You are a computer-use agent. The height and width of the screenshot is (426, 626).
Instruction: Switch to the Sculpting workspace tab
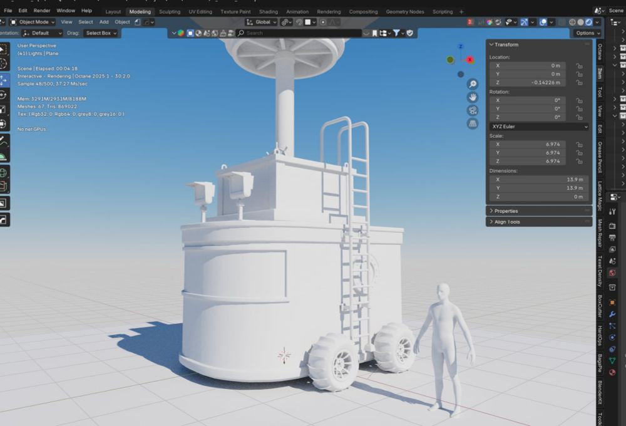tap(170, 11)
